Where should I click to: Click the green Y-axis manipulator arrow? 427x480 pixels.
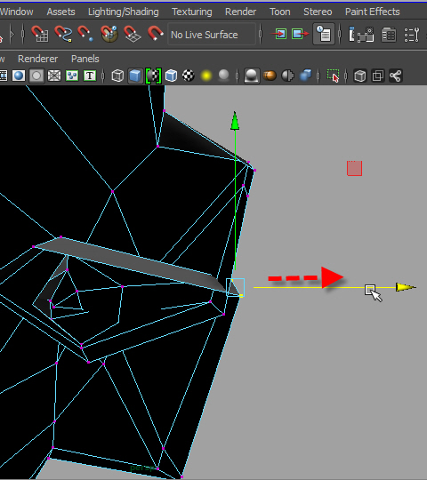pos(235,121)
